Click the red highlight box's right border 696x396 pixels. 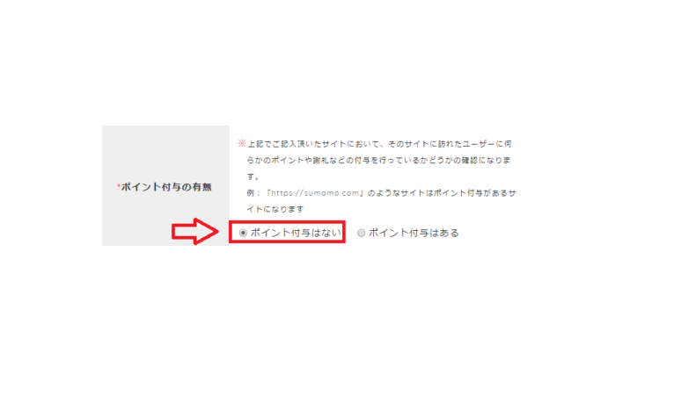click(x=344, y=232)
